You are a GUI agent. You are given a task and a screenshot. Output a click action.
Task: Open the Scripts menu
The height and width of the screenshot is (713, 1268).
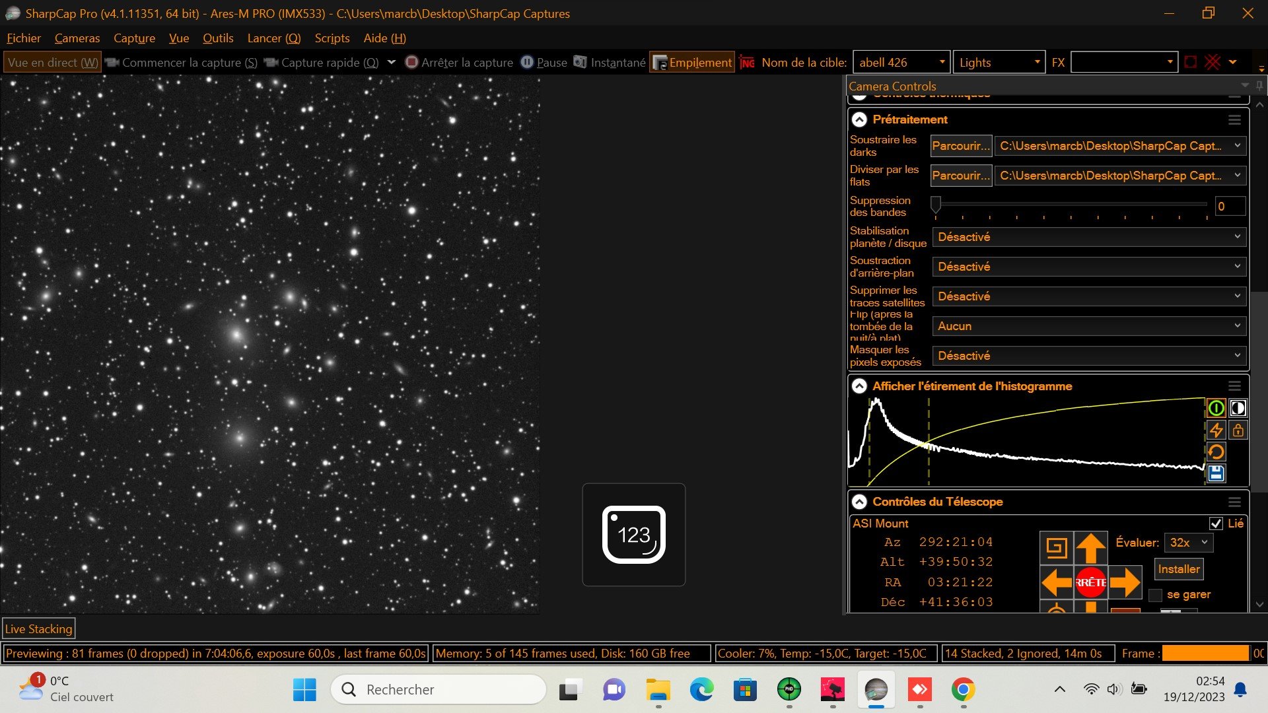click(332, 38)
